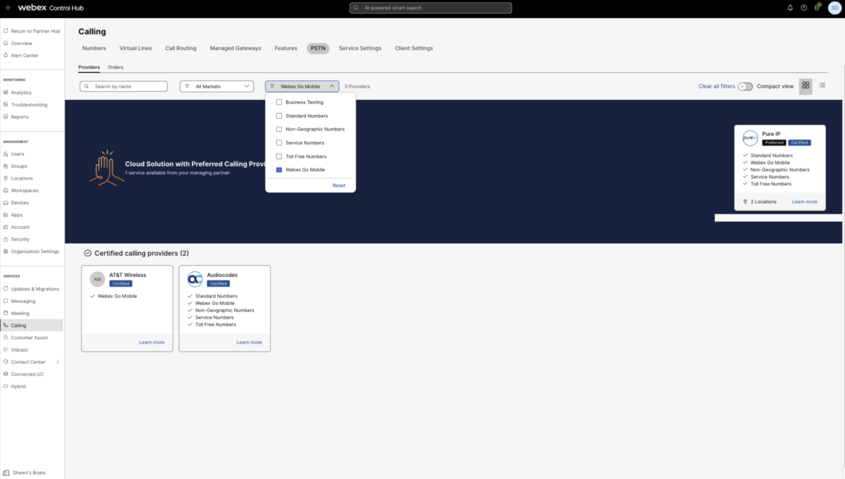Image resolution: width=845 pixels, height=479 pixels.
Task: Check the Service Numbers filter
Action: [x=279, y=143]
